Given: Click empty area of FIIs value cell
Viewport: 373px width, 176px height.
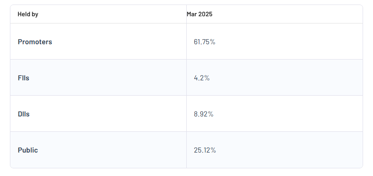Looking at the screenshot, I should pos(286,78).
